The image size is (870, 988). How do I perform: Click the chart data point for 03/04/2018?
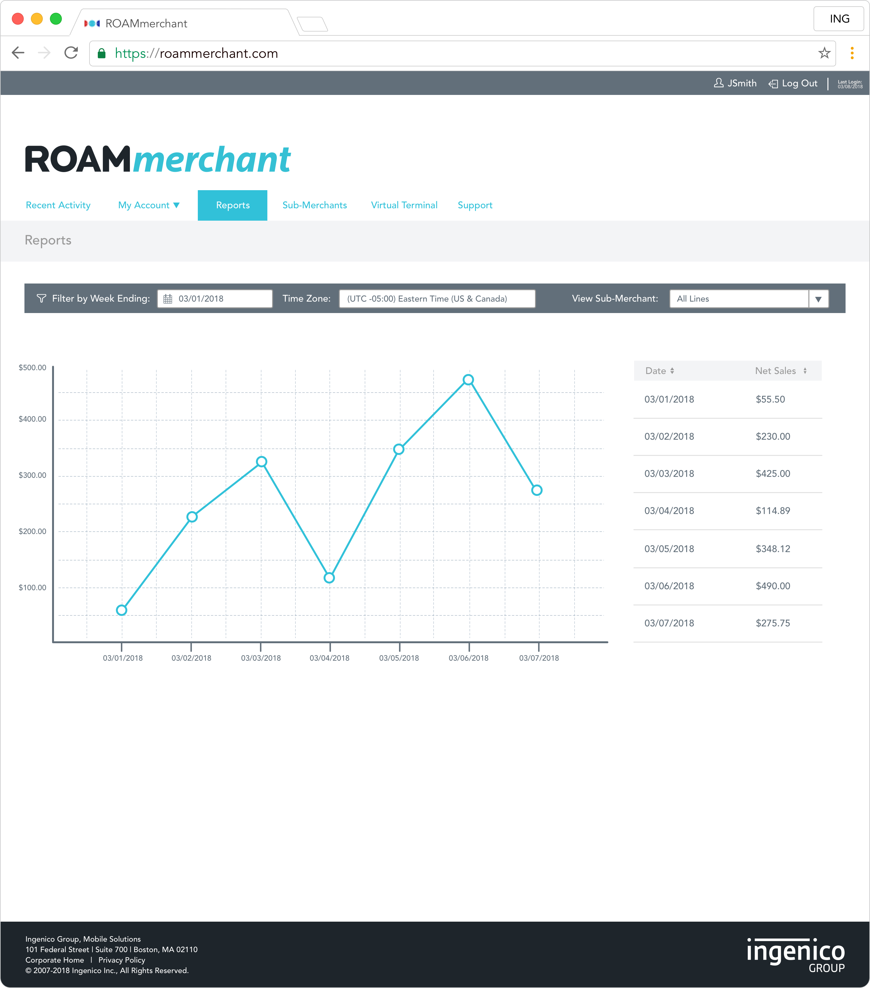[329, 577]
